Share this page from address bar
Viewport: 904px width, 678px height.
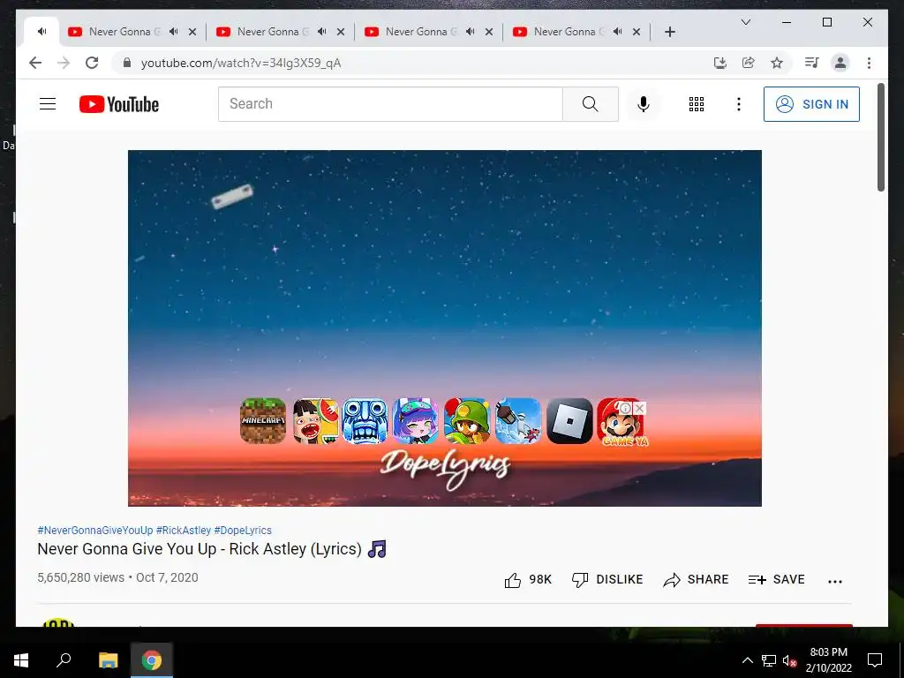[749, 63]
